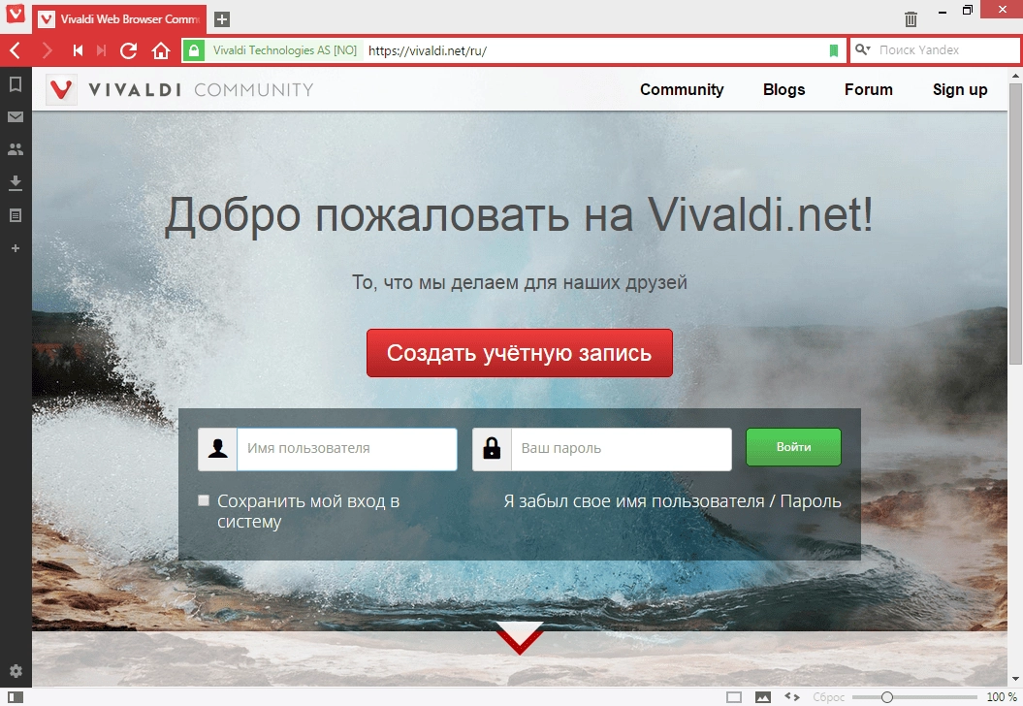Go to the home page
1023x706 pixels.
point(161,50)
